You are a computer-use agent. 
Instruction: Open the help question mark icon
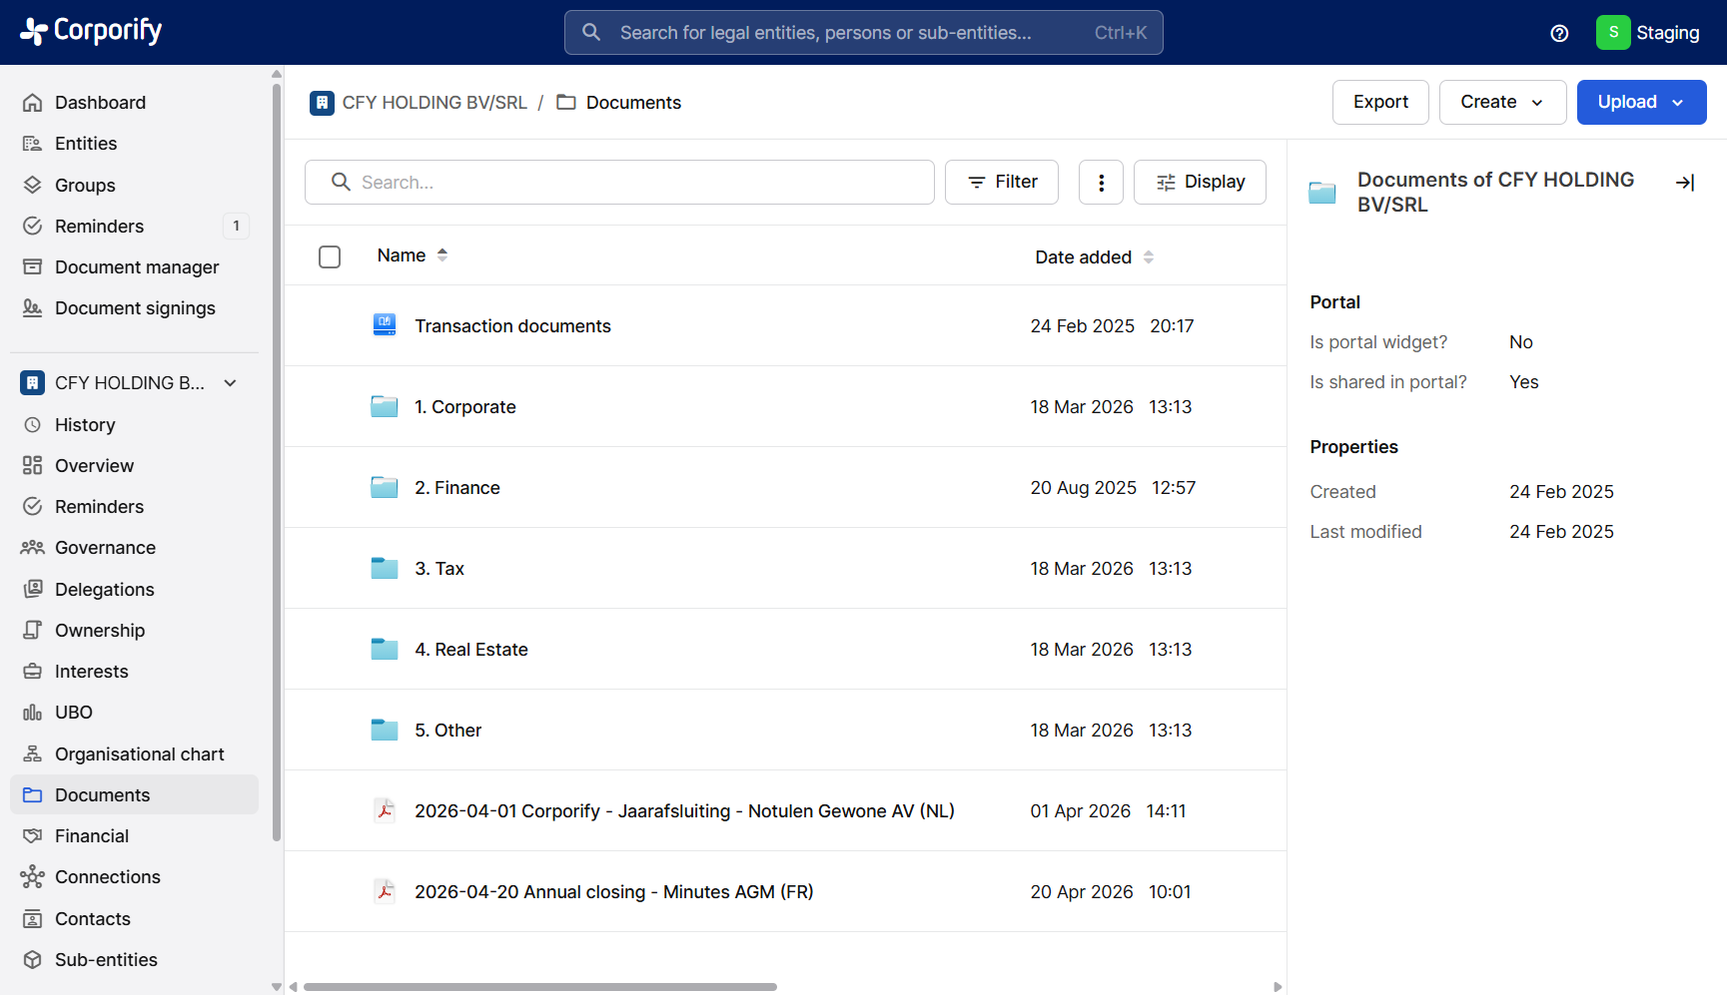(x=1559, y=33)
